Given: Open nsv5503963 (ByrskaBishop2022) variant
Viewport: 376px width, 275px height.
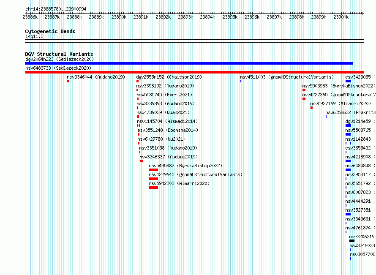Looking at the screenshot, I should [339, 86].
